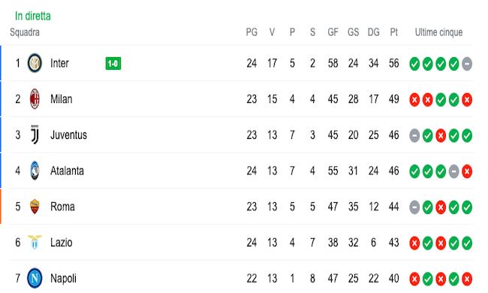Open the Juventus team name link

(x=69, y=134)
